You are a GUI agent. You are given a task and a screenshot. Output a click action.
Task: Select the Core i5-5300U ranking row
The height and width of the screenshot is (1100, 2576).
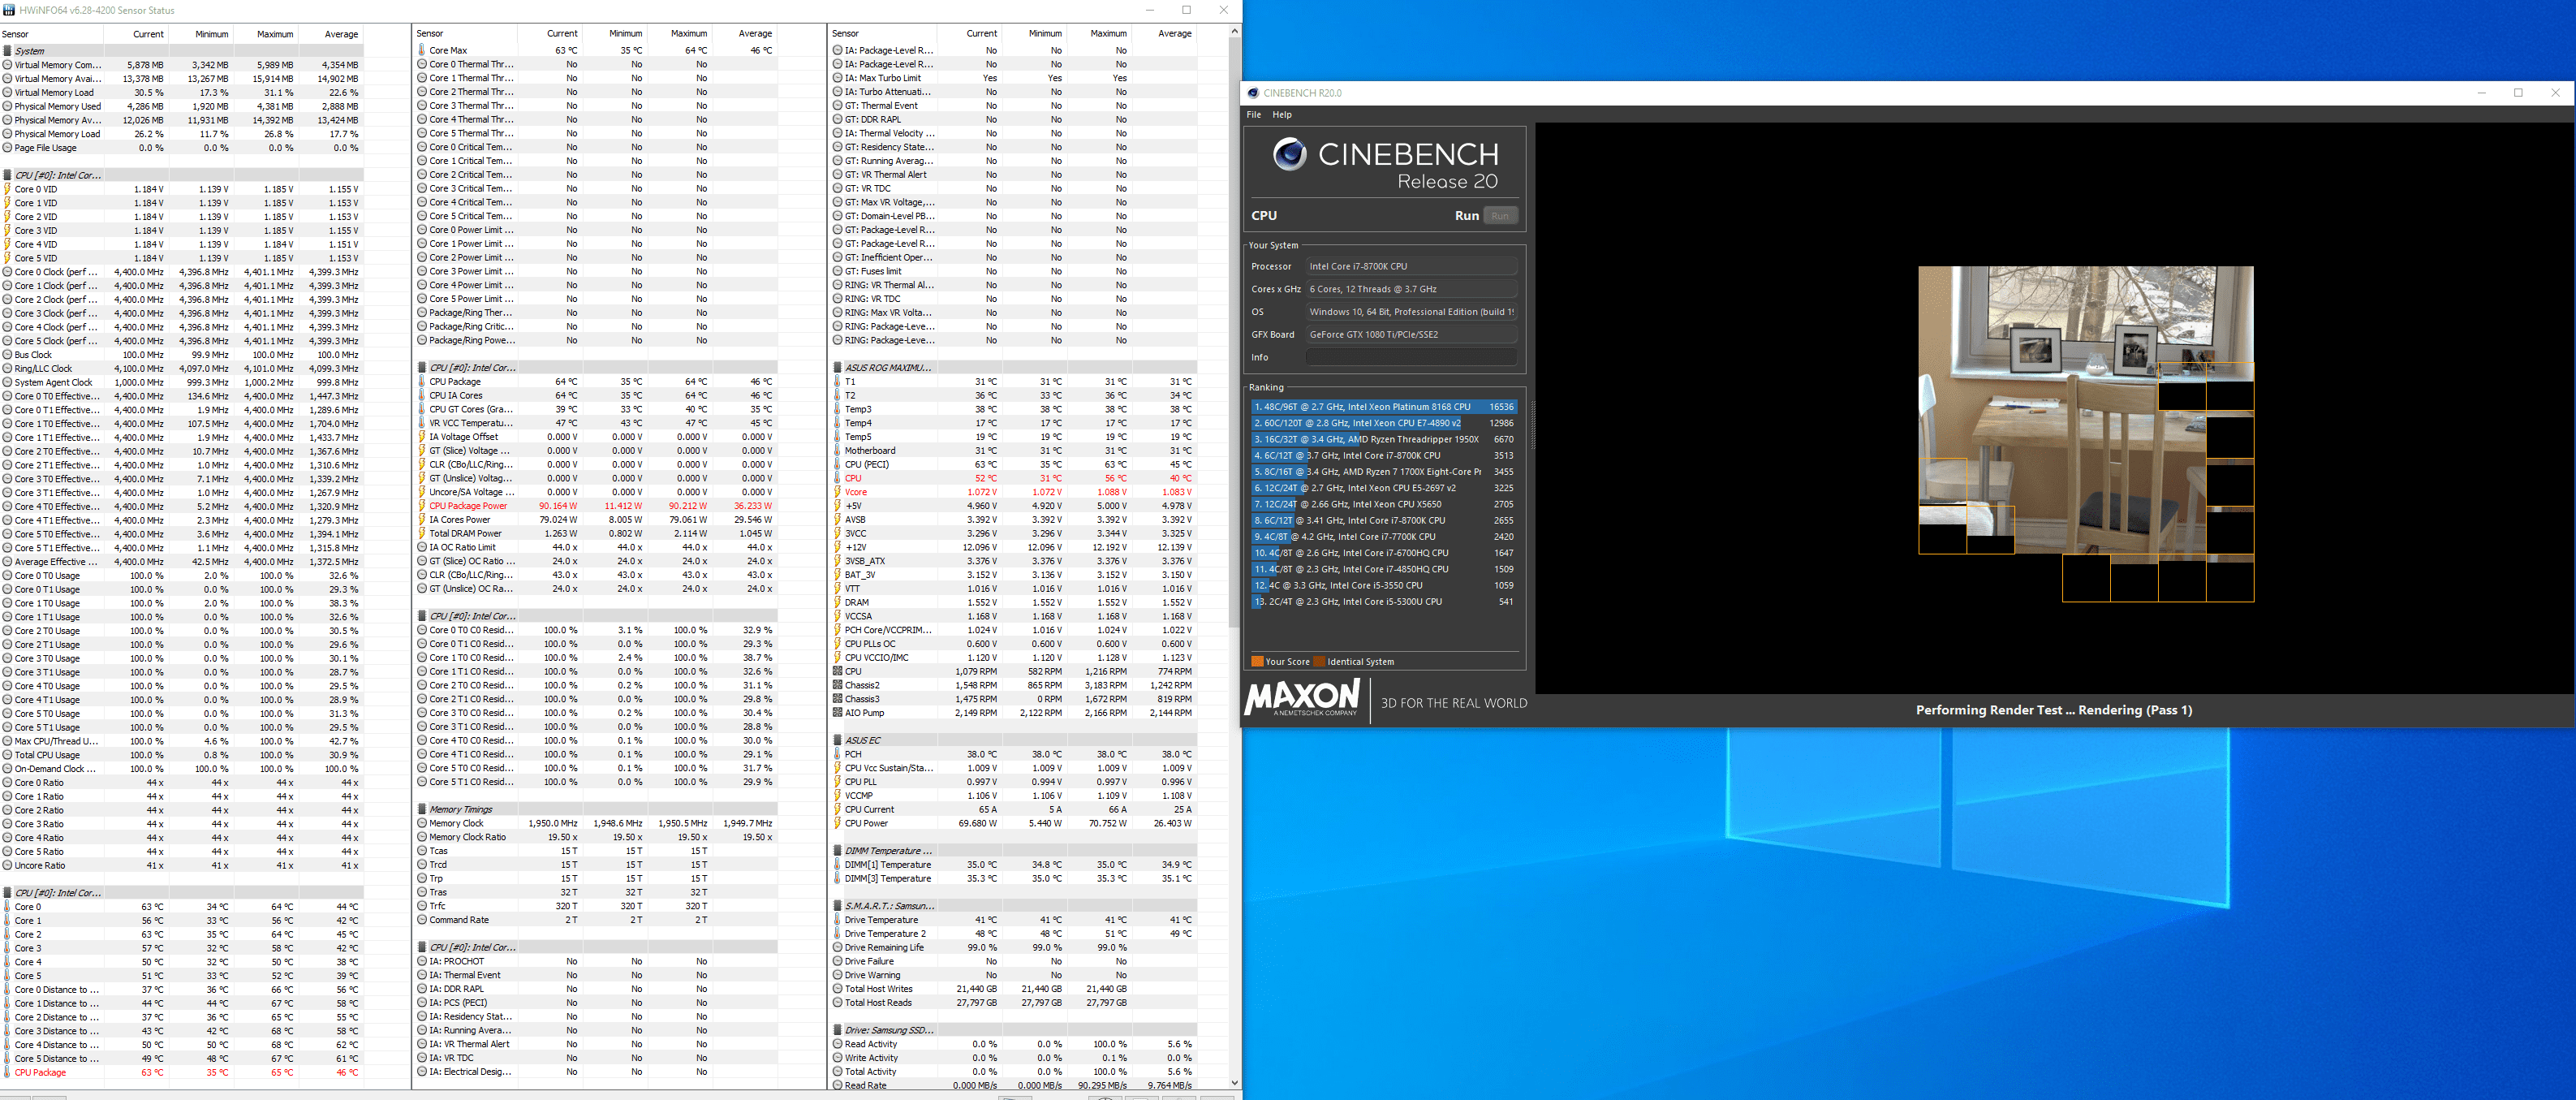coord(1384,602)
